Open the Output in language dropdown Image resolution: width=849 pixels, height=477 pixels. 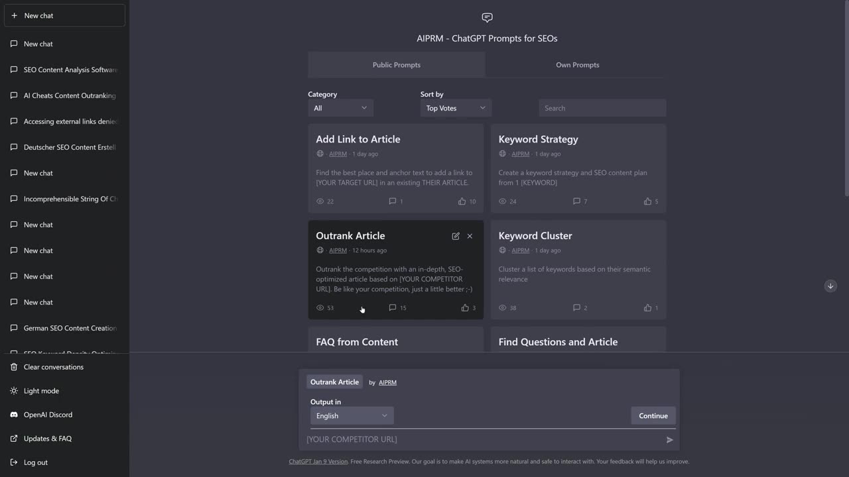tap(352, 415)
